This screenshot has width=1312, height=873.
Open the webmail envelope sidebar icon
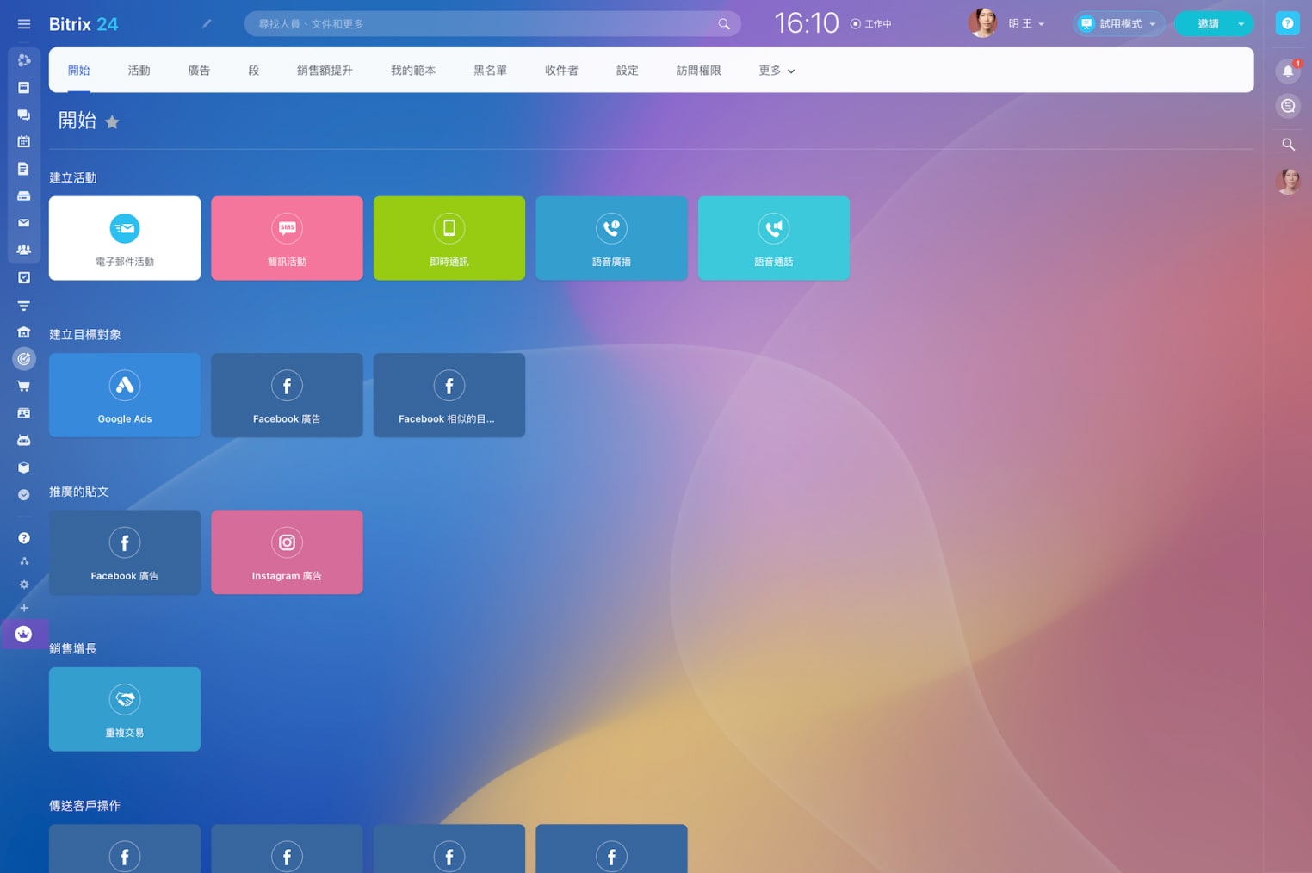[x=24, y=223]
